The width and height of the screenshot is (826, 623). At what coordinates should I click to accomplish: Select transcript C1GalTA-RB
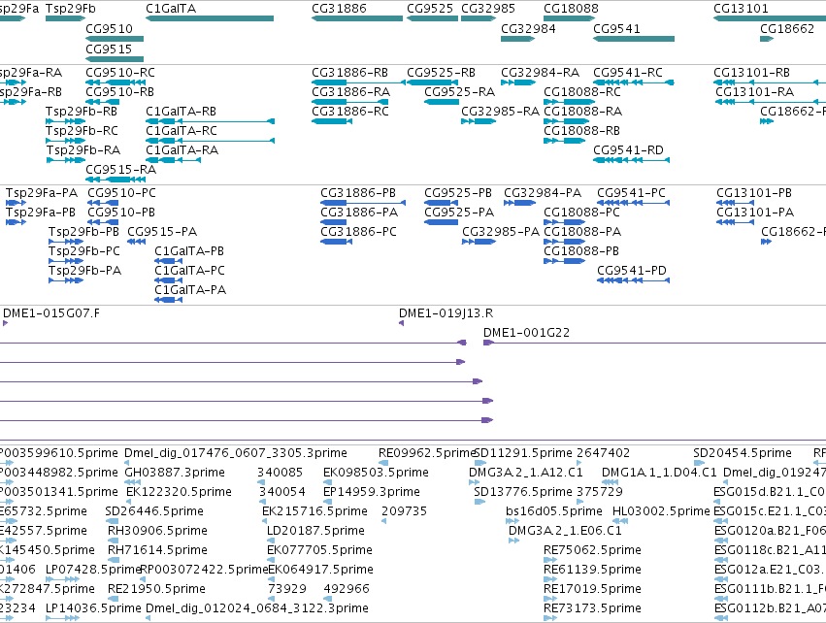pos(211,121)
